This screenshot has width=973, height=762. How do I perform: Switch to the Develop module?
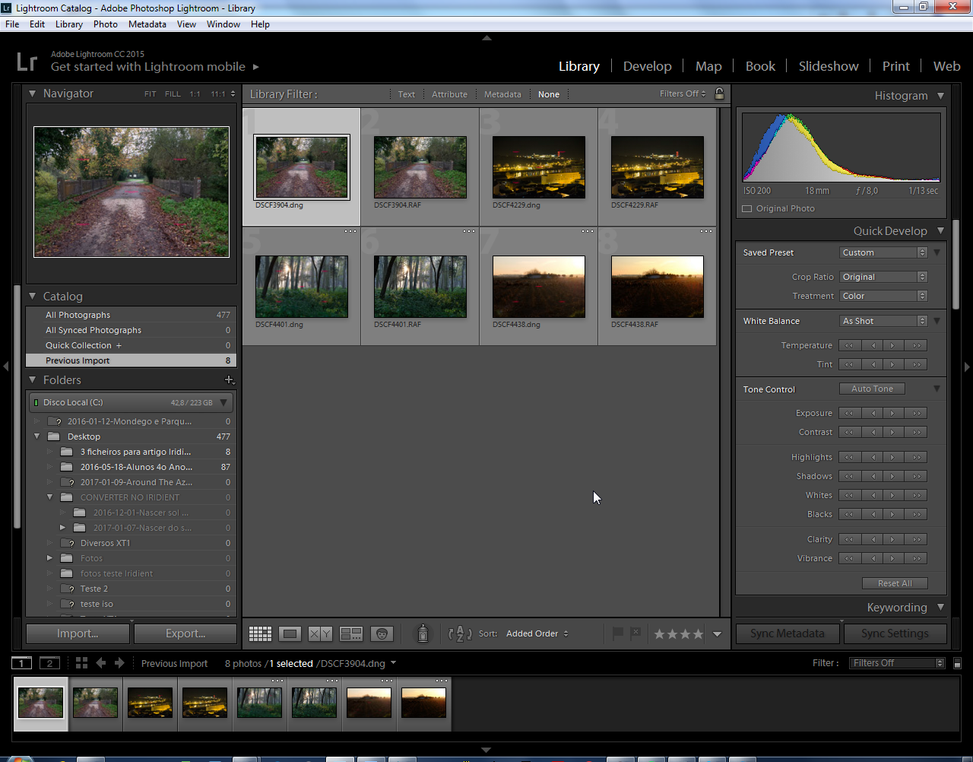(647, 66)
